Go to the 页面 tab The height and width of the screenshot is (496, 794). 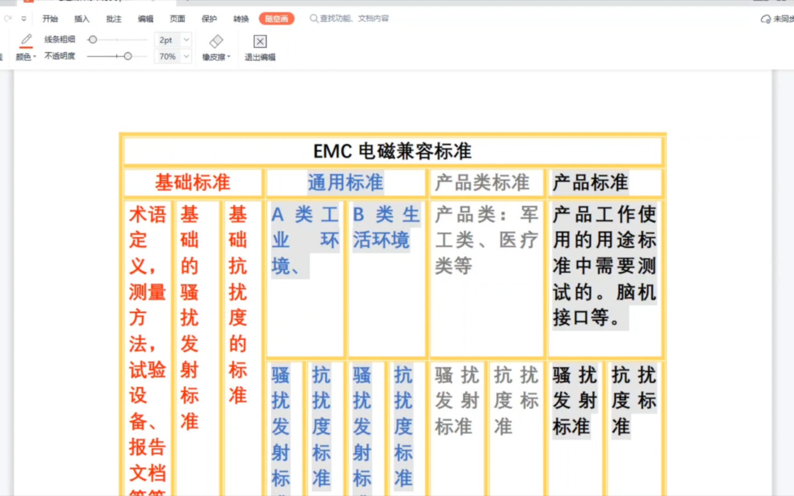pyautogui.click(x=177, y=19)
